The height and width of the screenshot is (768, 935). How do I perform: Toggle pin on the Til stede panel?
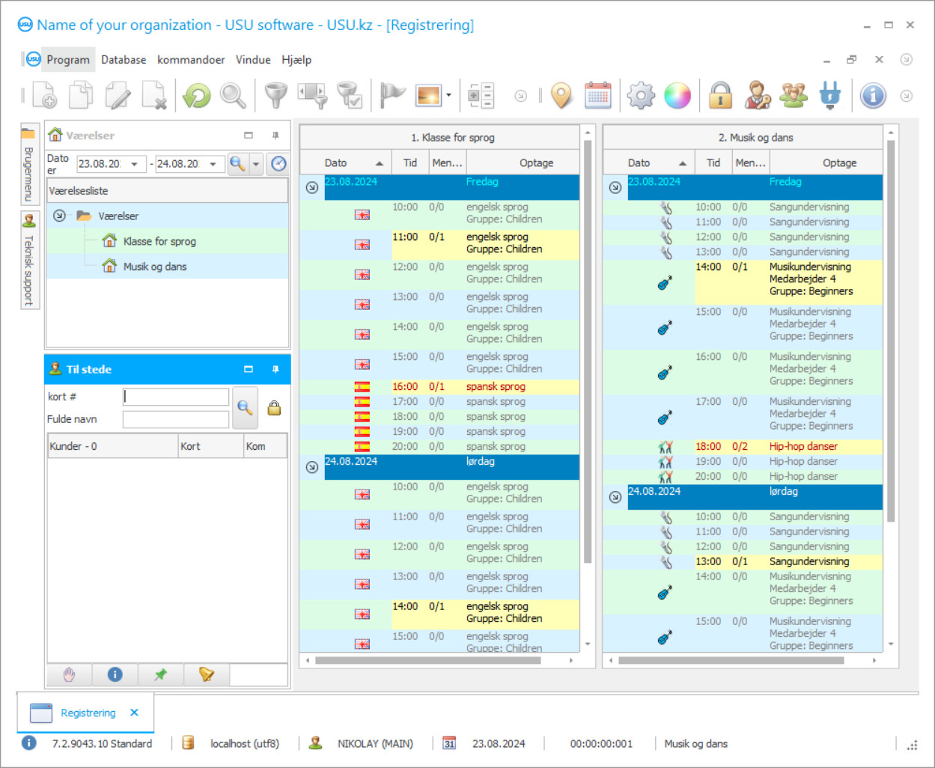click(x=275, y=369)
